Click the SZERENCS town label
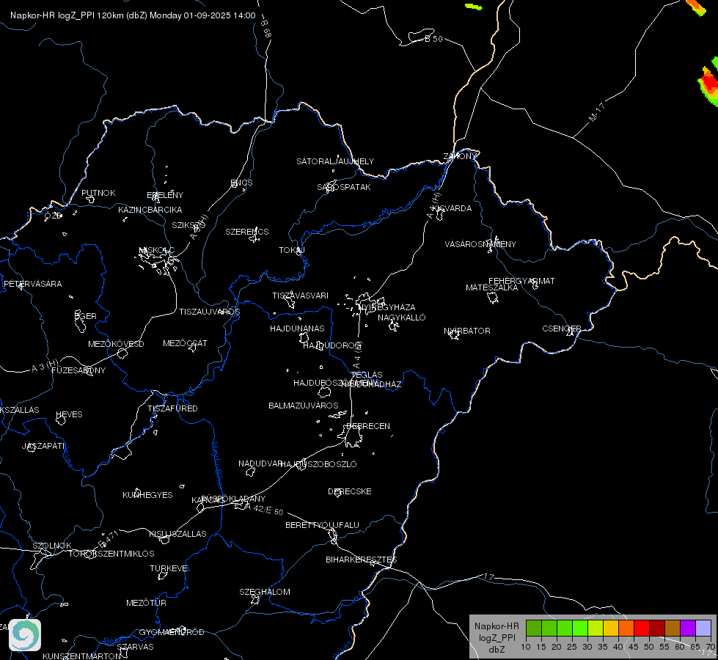Screen dimensions: 718x660 click(x=247, y=232)
